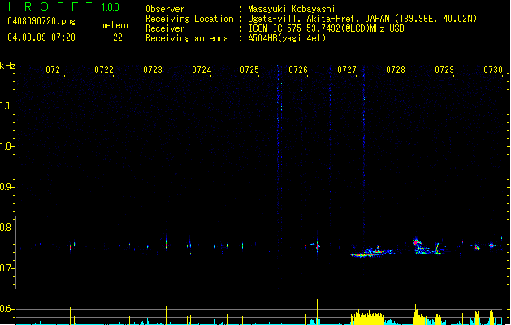Click the date stamp 04.08.09 07:20
This screenshot has width=511, height=325.
coord(41,37)
